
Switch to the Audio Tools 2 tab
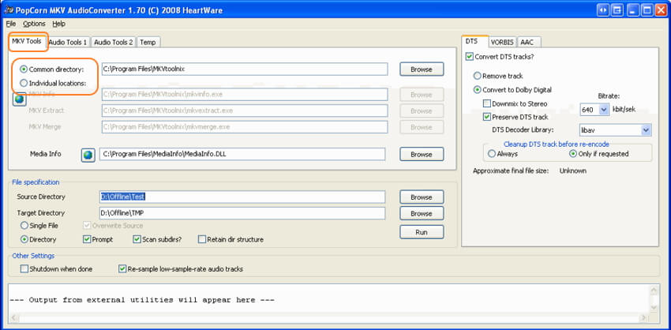tap(114, 42)
